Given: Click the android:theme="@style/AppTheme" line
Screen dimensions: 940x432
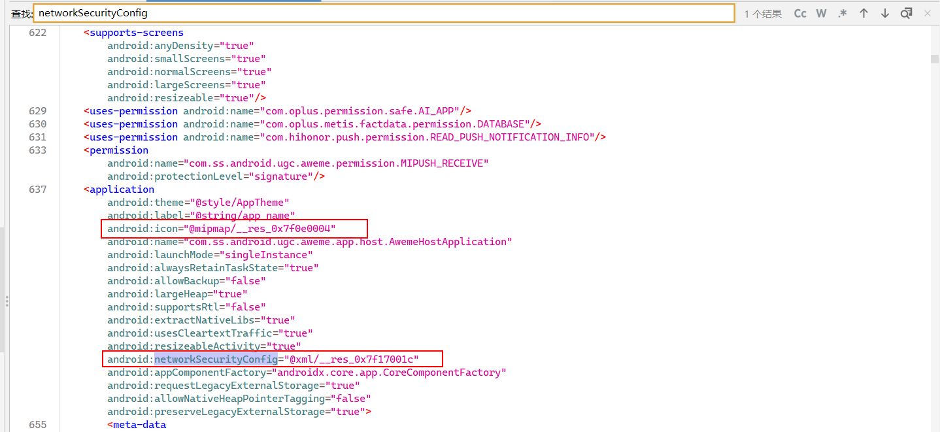Looking at the screenshot, I should pyautogui.click(x=199, y=203).
